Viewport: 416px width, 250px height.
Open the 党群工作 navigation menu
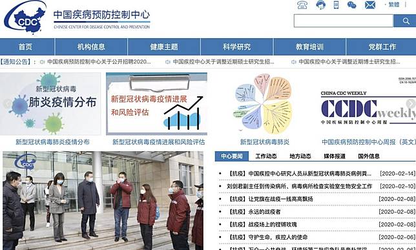coord(382,47)
